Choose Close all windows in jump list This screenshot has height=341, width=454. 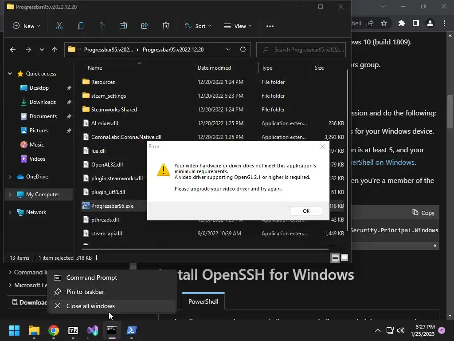[112, 306]
